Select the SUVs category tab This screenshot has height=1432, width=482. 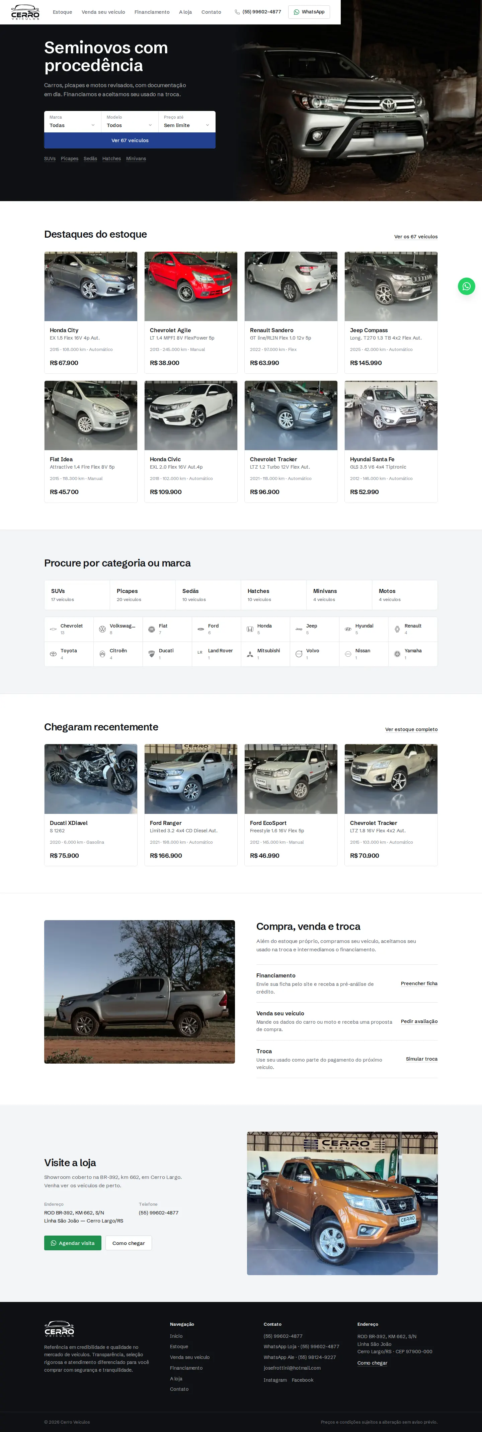77,595
